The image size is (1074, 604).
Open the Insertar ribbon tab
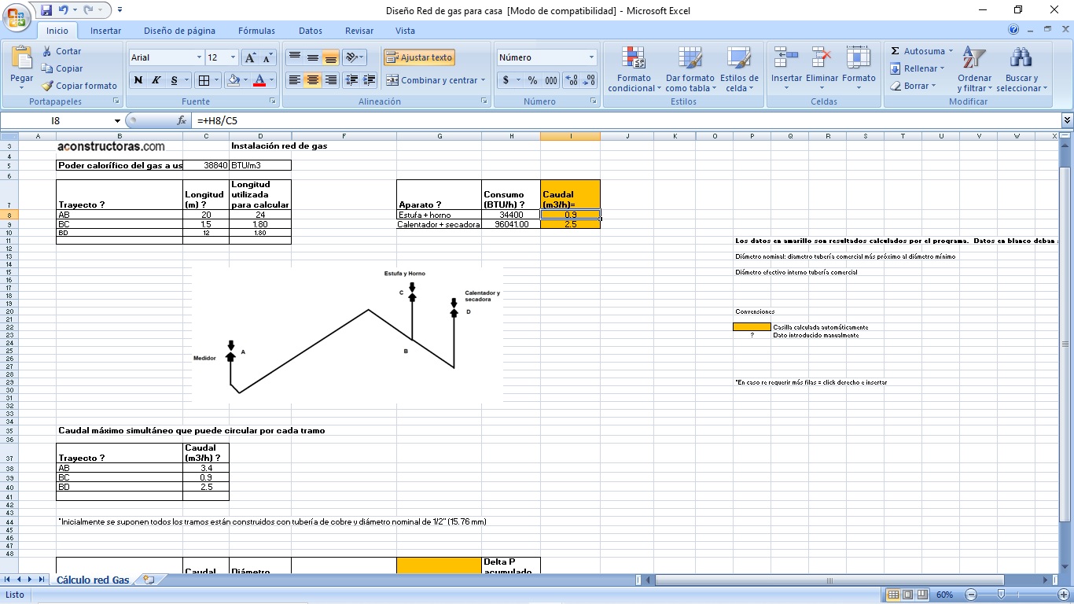click(x=105, y=31)
